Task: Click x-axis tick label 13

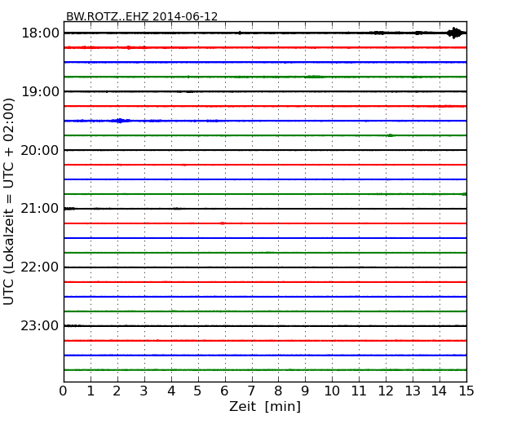Action: click(413, 391)
